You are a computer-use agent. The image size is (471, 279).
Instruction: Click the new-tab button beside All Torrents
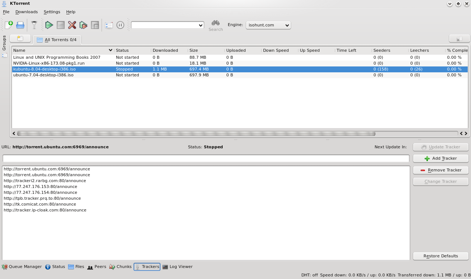[20, 39]
